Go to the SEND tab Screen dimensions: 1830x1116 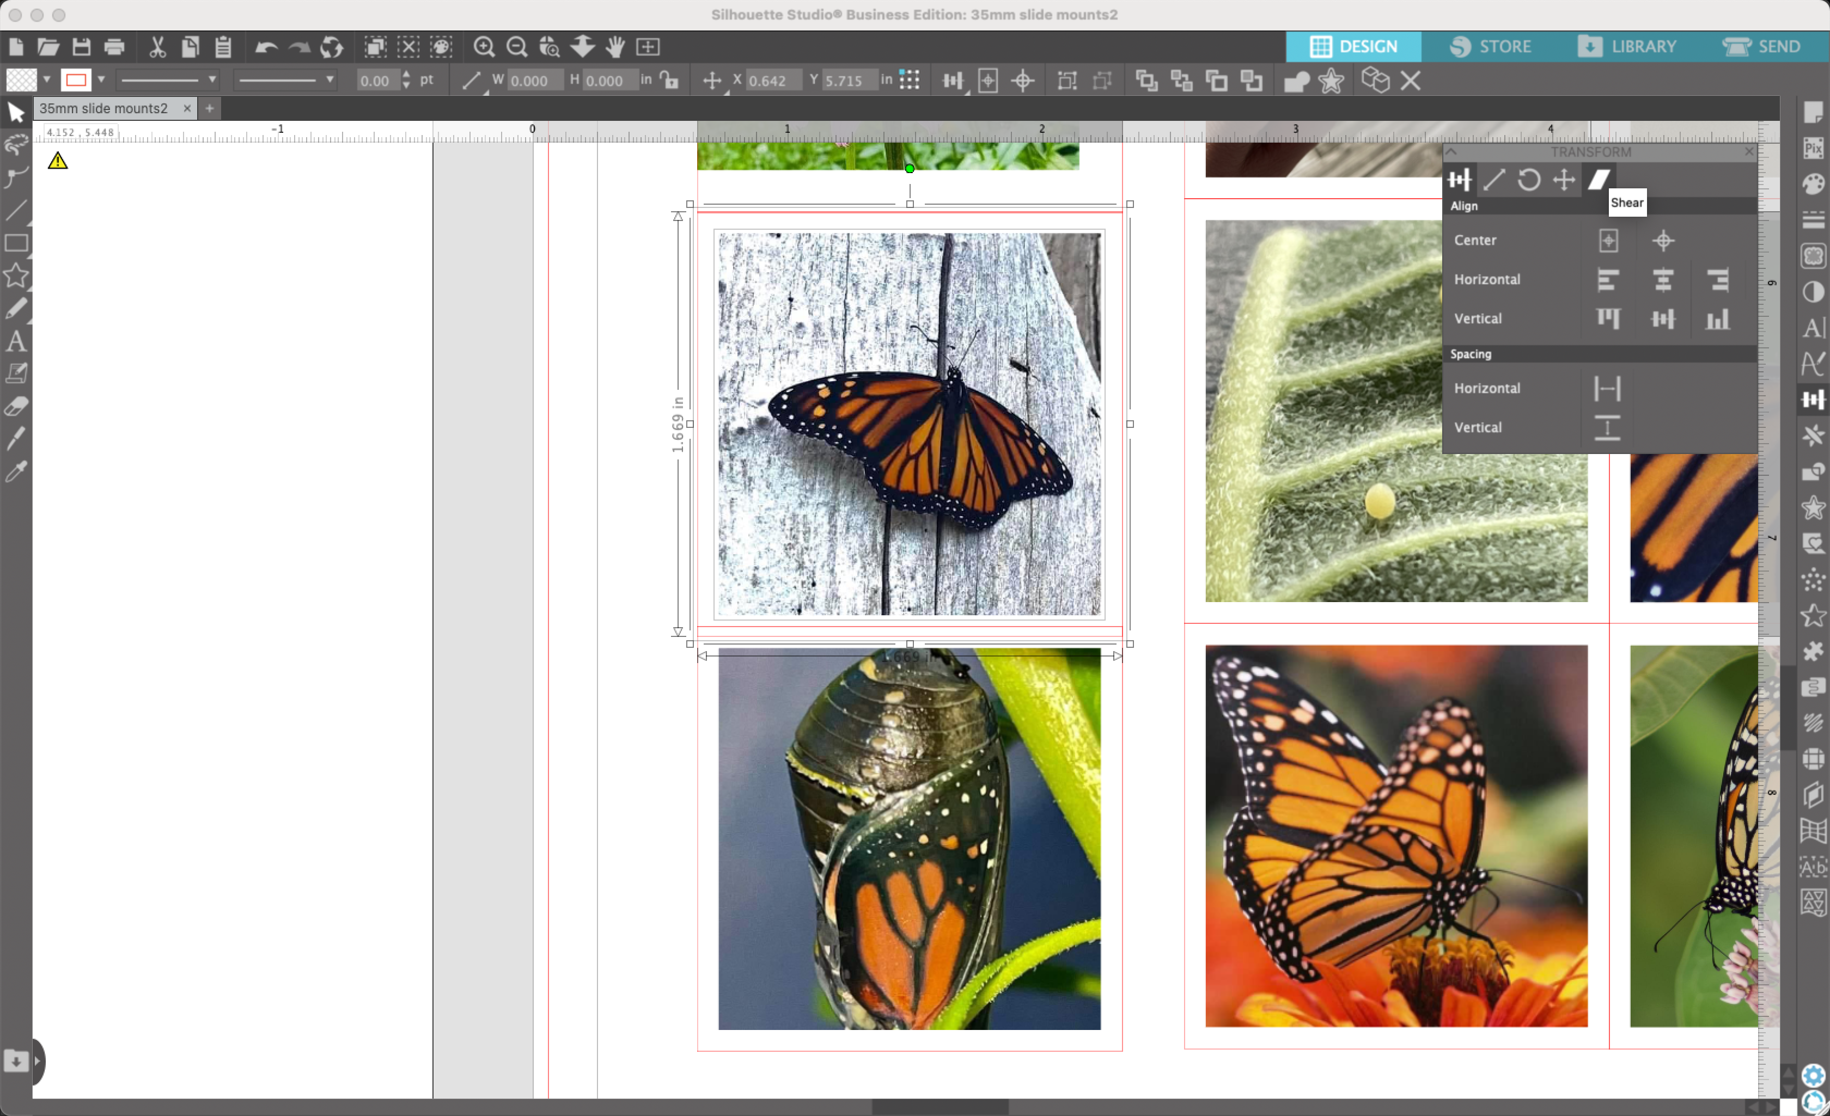[x=1762, y=47]
